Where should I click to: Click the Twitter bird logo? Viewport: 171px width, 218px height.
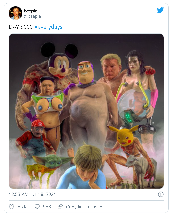[x=160, y=10]
